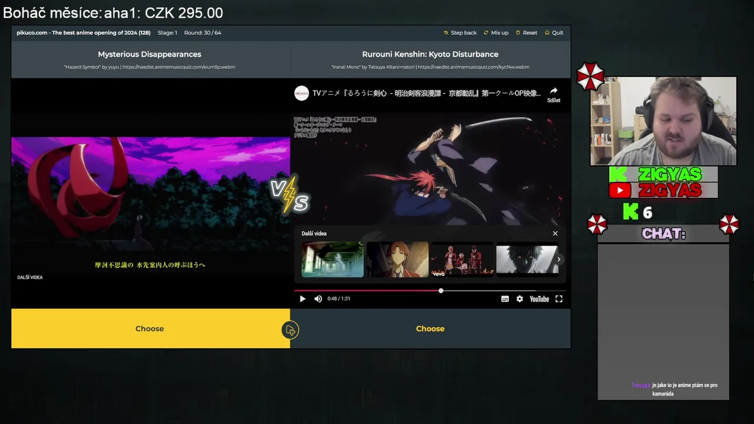Enter fullscreen in the YouTube player
The height and width of the screenshot is (424, 754).
(x=559, y=299)
